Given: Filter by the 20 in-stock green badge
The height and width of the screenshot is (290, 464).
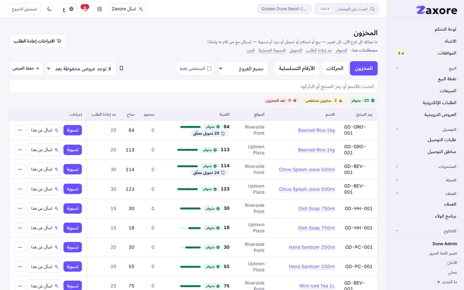Looking at the screenshot, I should tap(363, 101).
